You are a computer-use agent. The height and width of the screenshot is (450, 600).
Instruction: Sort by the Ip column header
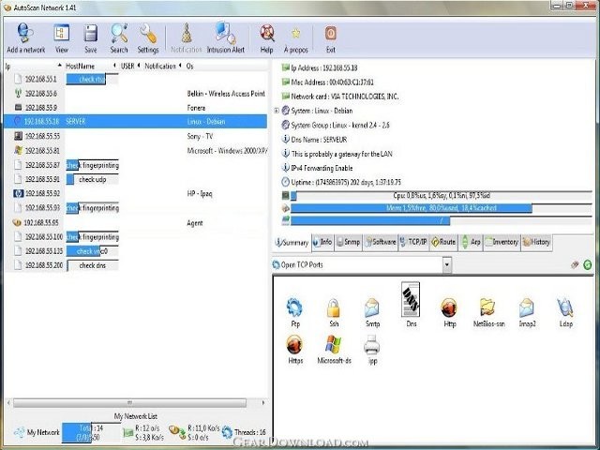click(x=33, y=67)
